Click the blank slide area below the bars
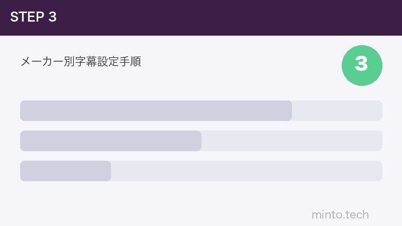Viewport: 402px width, 226px height. tap(151, 203)
